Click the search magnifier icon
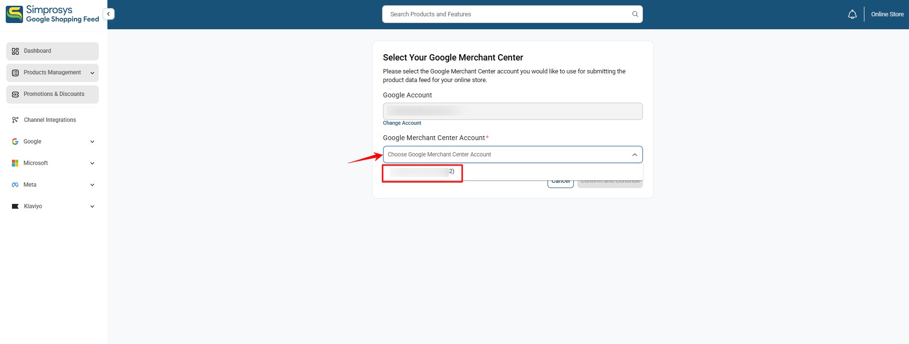Viewport: 909px width, 344px height. click(635, 14)
